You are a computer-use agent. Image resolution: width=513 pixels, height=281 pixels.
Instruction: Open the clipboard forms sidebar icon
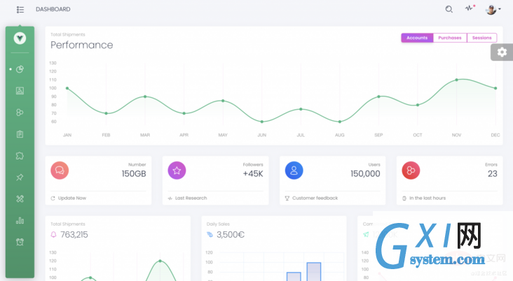(x=20, y=134)
